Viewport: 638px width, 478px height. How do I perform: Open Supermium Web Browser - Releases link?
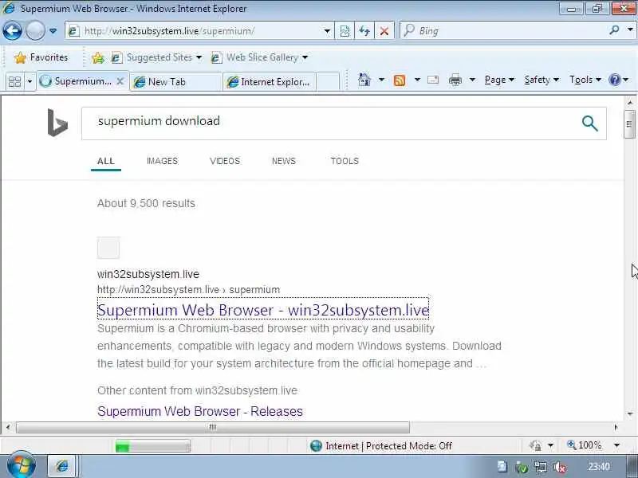200,411
